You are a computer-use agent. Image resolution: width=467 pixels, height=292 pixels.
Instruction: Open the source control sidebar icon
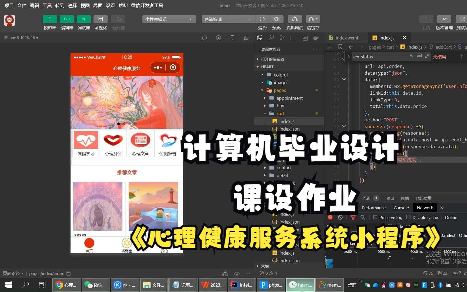[282, 38]
